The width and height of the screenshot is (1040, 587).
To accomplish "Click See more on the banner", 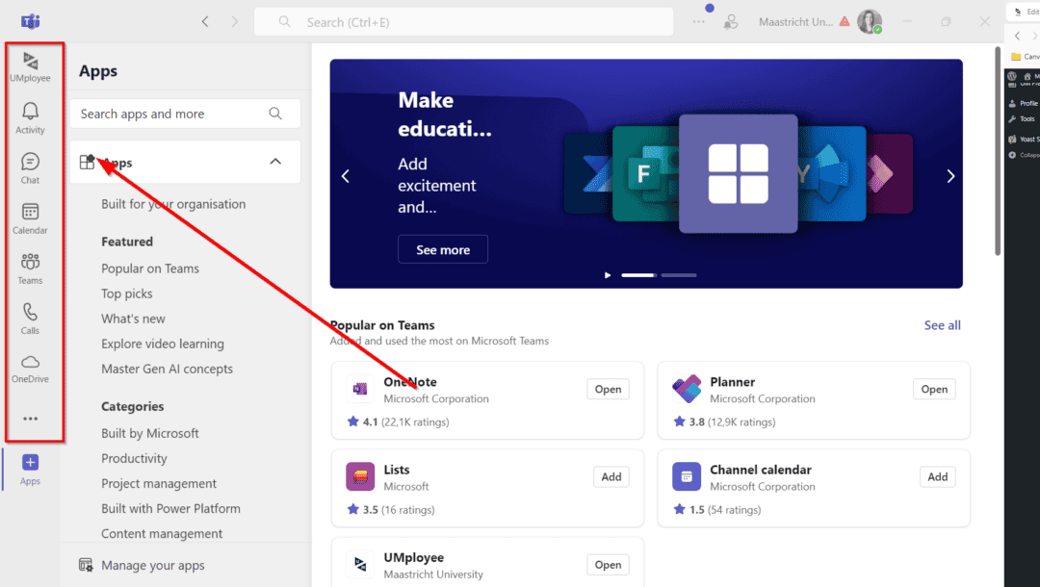I will coord(443,249).
